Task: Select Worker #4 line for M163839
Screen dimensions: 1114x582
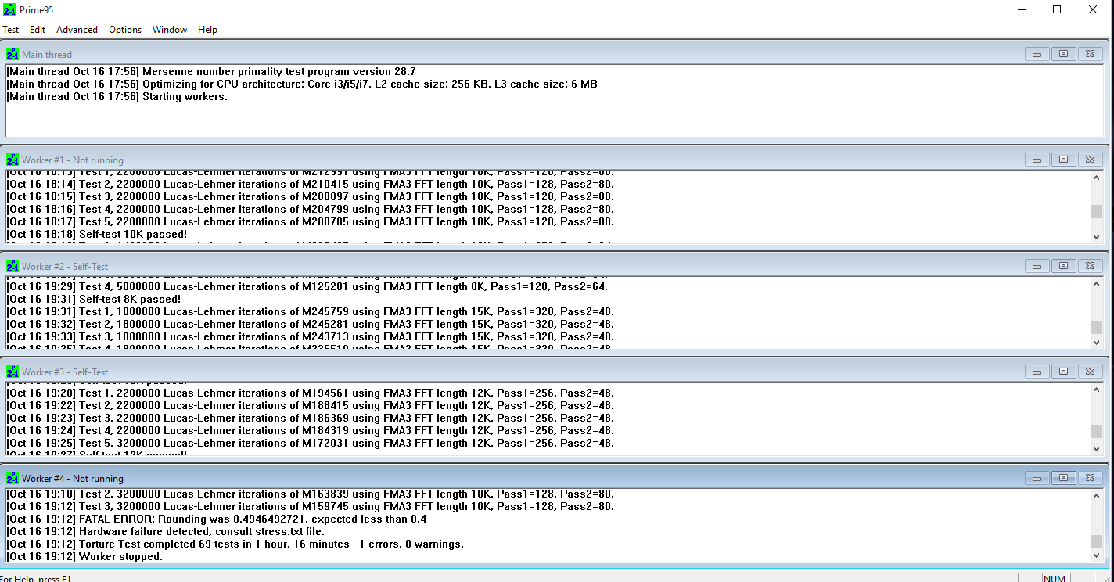Action: coord(311,494)
